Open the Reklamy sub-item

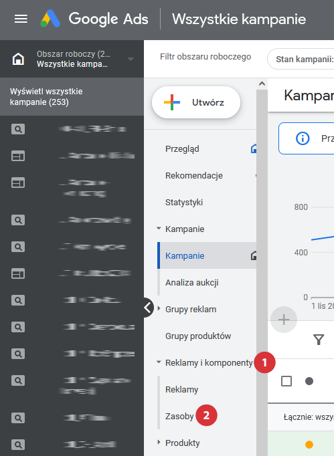(181, 390)
